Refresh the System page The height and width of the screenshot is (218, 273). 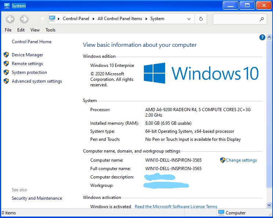tap(201, 19)
